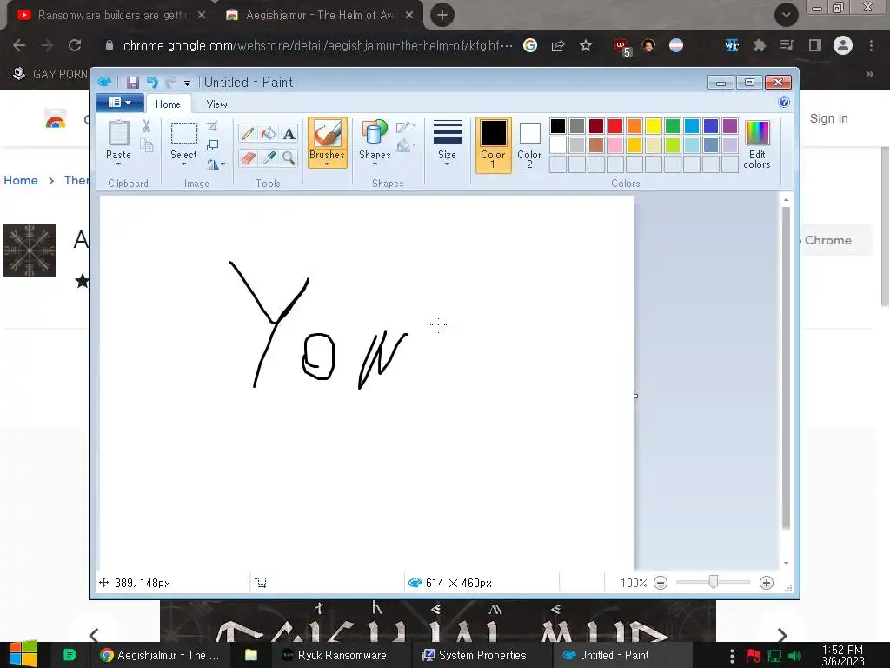Image resolution: width=890 pixels, height=668 pixels.
Task: Open Paint file menu dropdown button
Action: [119, 103]
